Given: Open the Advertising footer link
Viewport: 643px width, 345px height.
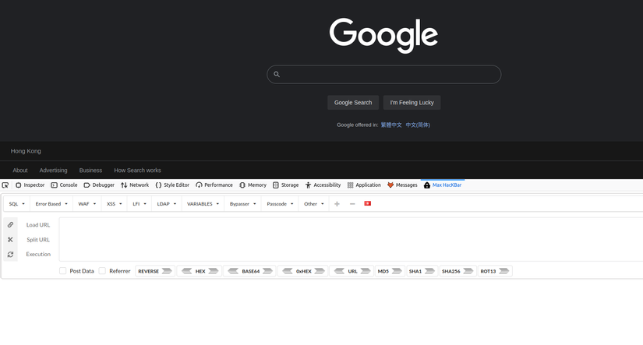Looking at the screenshot, I should coord(53,171).
